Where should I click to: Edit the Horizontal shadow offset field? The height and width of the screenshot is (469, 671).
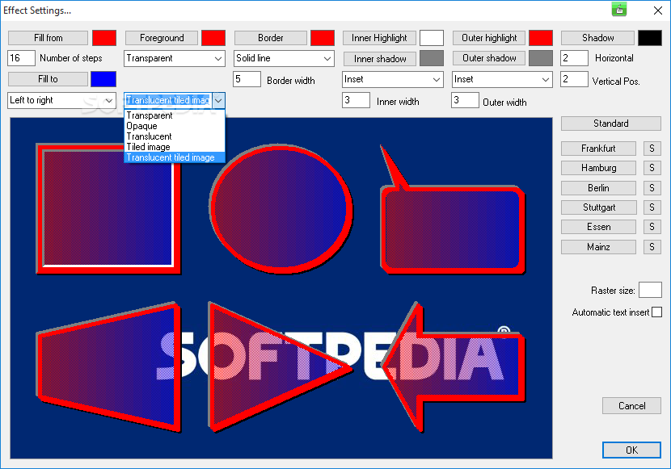[x=574, y=58]
